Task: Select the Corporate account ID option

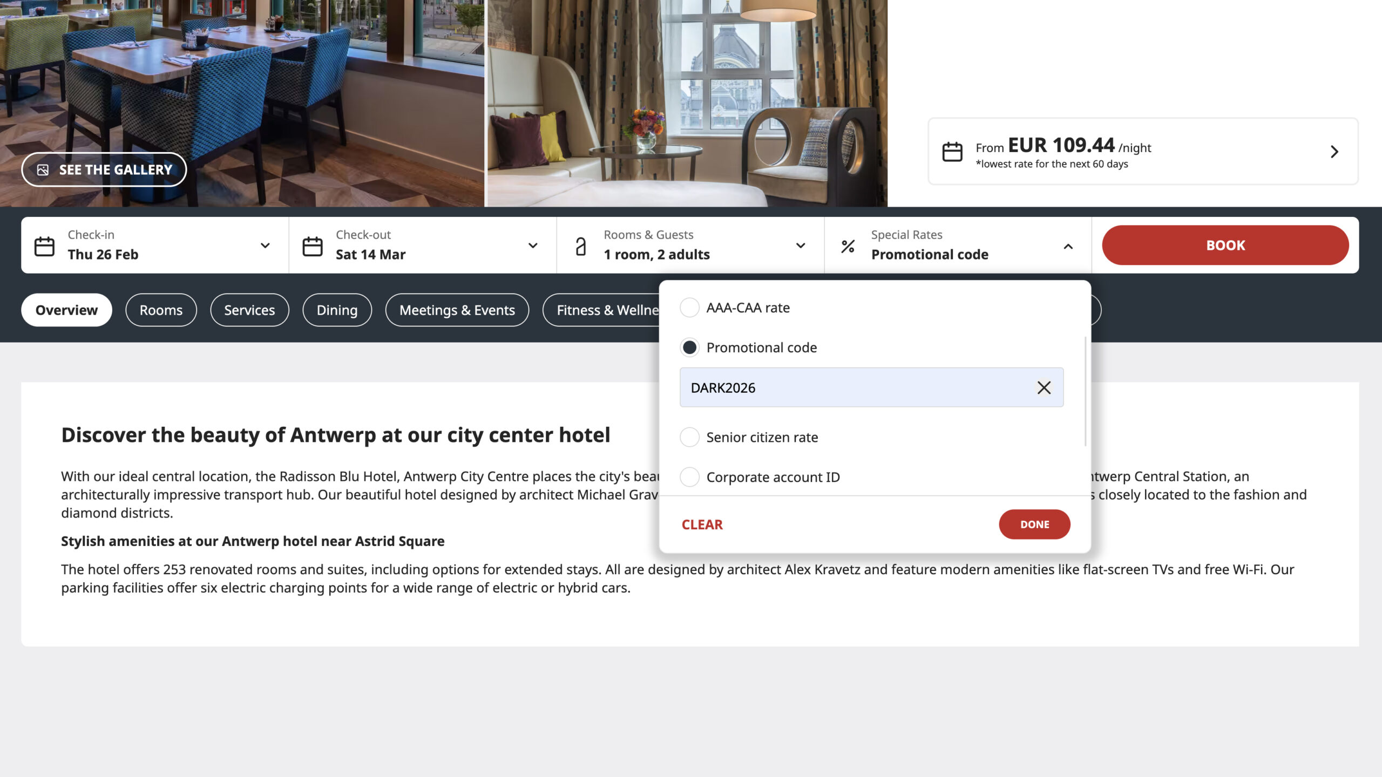Action: point(689,477)
